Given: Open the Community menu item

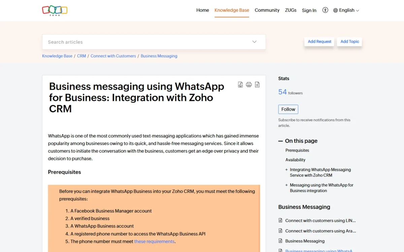Looking at the screenshot, I should point(267,10).
